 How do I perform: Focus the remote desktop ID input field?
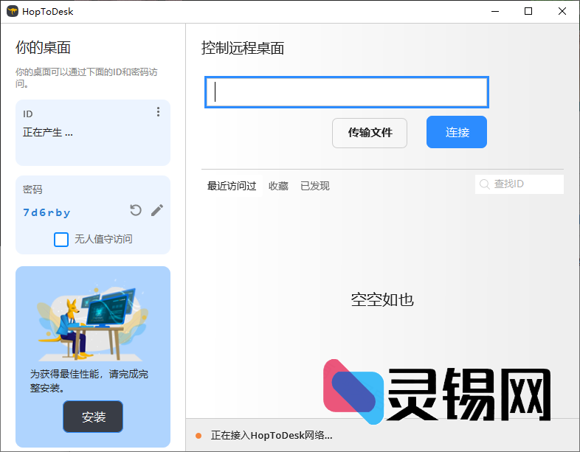click(x=347, y=92)
